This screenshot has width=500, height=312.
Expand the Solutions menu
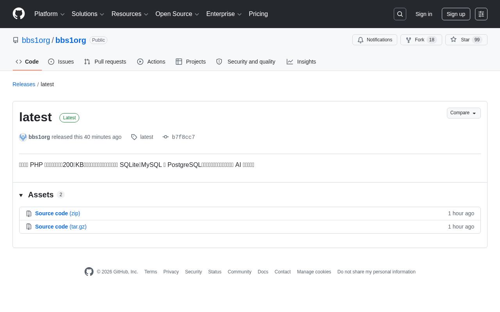coord(88,14)
